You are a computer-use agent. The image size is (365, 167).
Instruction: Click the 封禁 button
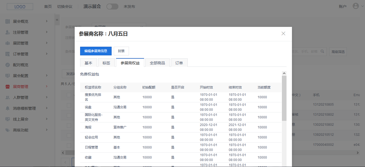121,51
